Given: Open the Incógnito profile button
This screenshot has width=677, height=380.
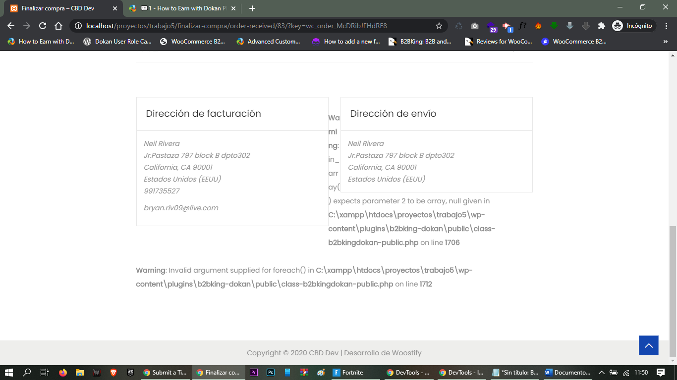Looking at the screenshot, I should (634, 26).
